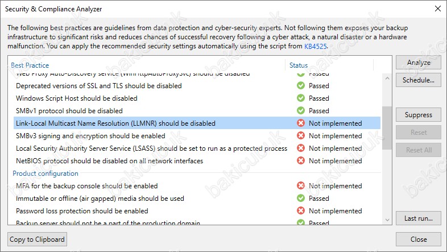Viewport: 447px width, 252px height.
Task: Select SMBv3 signing and encryption row
Action: click(197, 136)
